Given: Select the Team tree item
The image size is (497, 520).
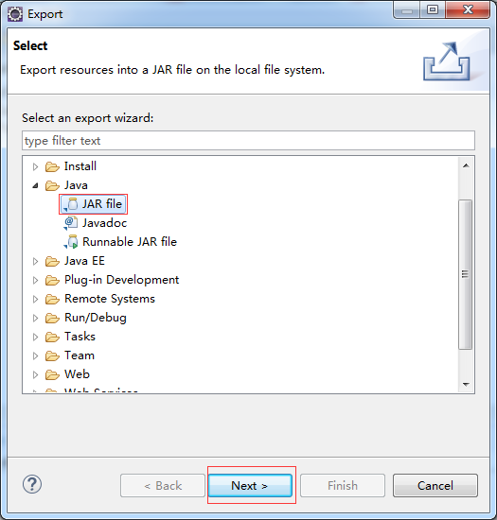Looking at the screenshot, I should coord(80,355).
